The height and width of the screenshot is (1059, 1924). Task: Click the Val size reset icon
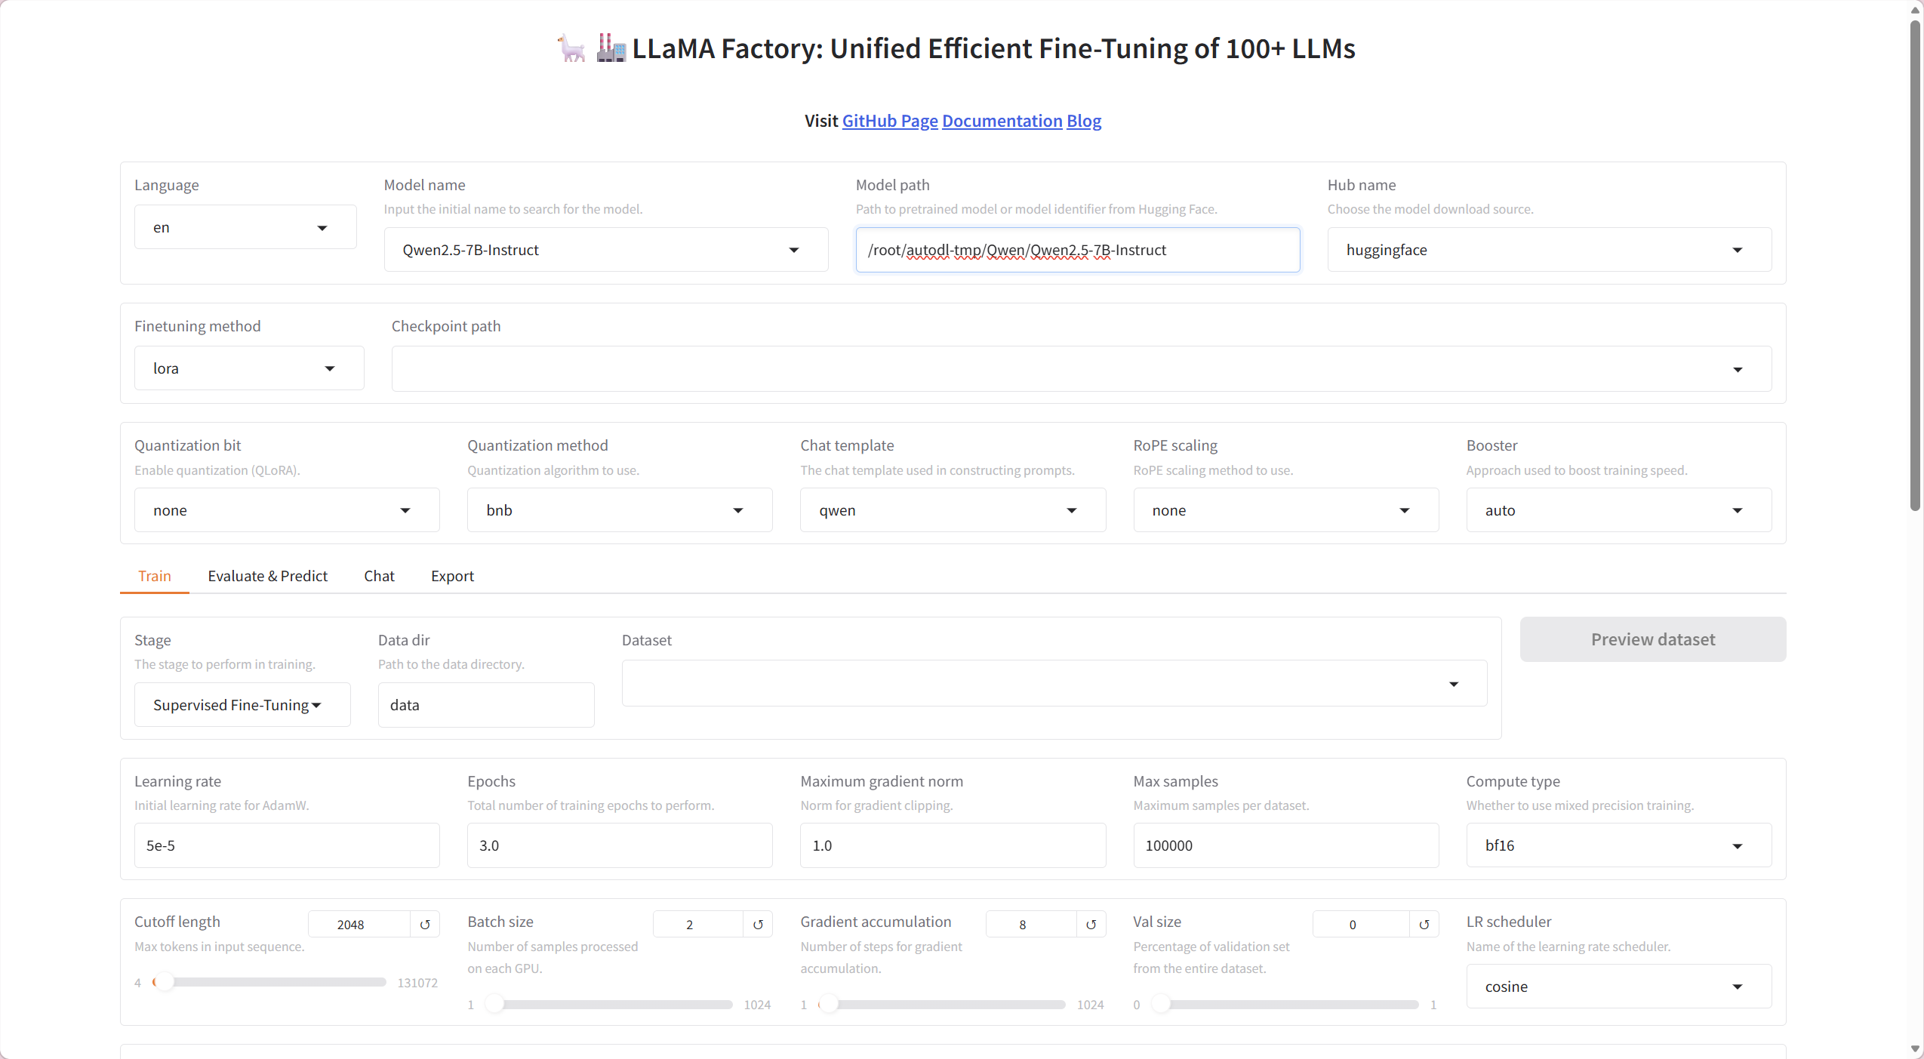click(1424, 924)
